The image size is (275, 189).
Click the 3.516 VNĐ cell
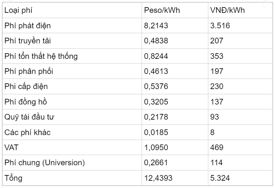[x=220, y=26]
